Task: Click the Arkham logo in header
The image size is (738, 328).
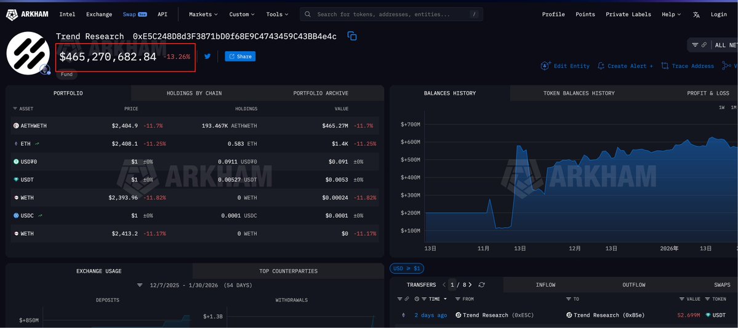Action: [28, 14]
